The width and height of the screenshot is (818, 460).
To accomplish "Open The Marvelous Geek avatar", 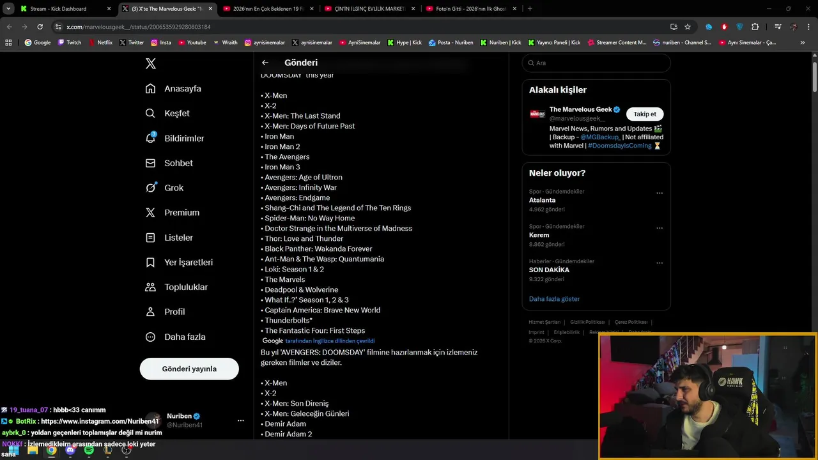I will pyautogui.click(x=537, y=114).
